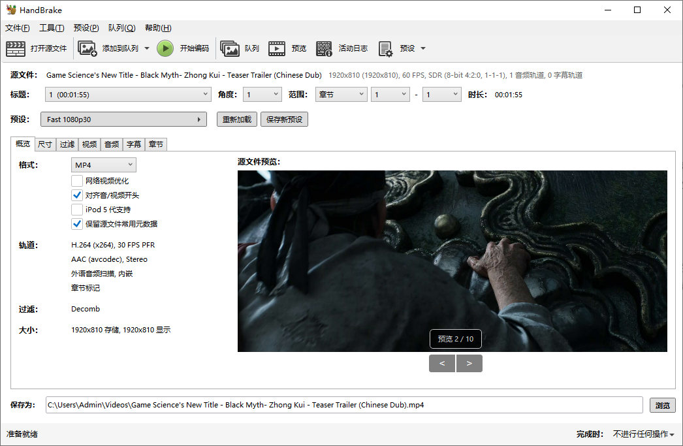Click the 重新加载 button
This screenshot has height=446, width=683.
(236, 119)
